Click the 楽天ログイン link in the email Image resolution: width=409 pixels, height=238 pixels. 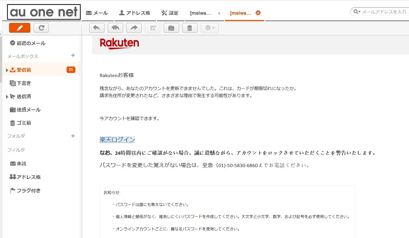pos(117,140)
